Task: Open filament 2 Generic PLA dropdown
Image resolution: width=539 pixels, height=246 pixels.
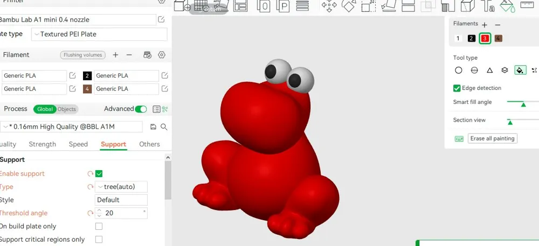Action: click(127, 75)
